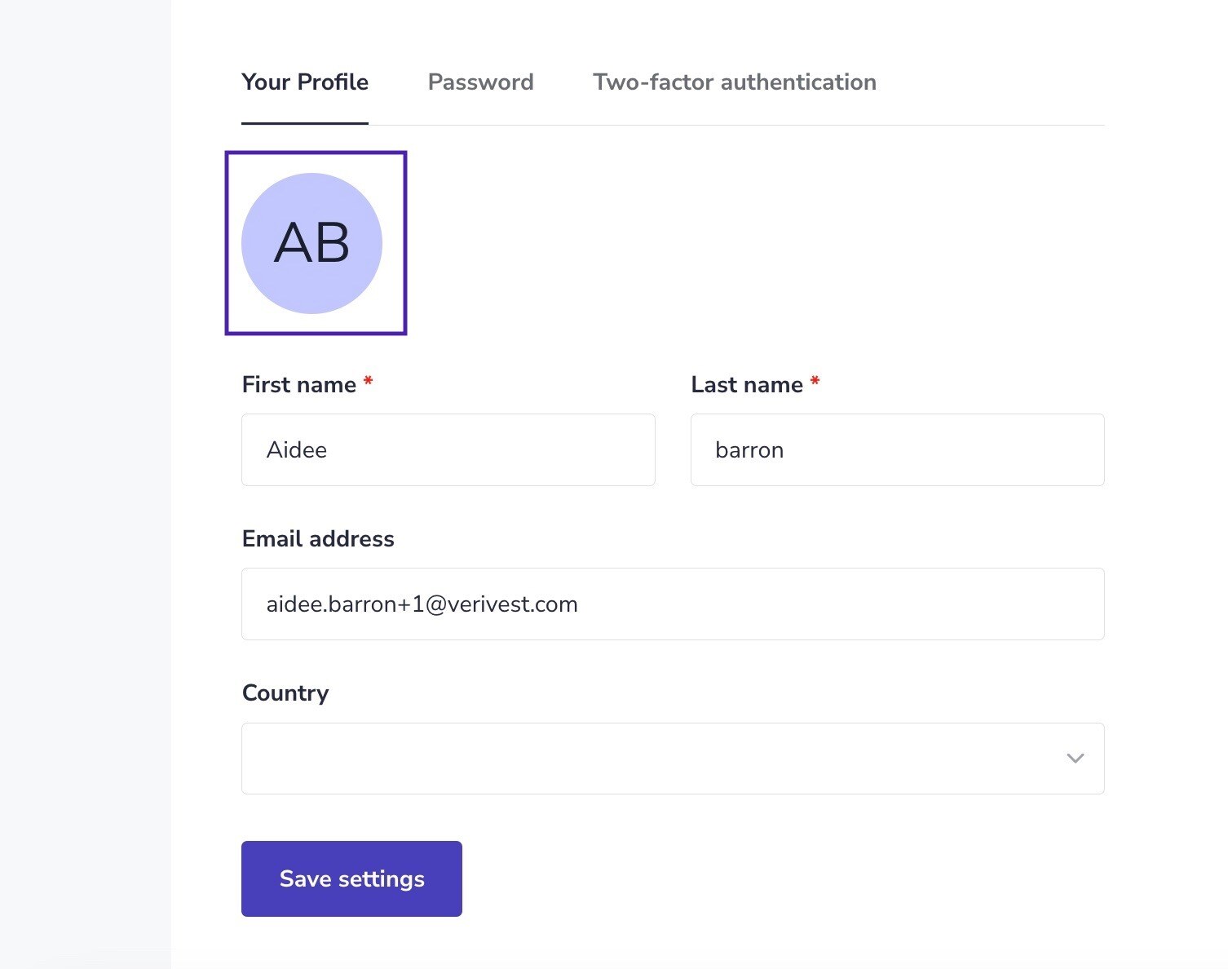Focus the Last name field containing barron
This screenshot has width=1228, height=969.
pyautogui.click(x=897, y=449)
